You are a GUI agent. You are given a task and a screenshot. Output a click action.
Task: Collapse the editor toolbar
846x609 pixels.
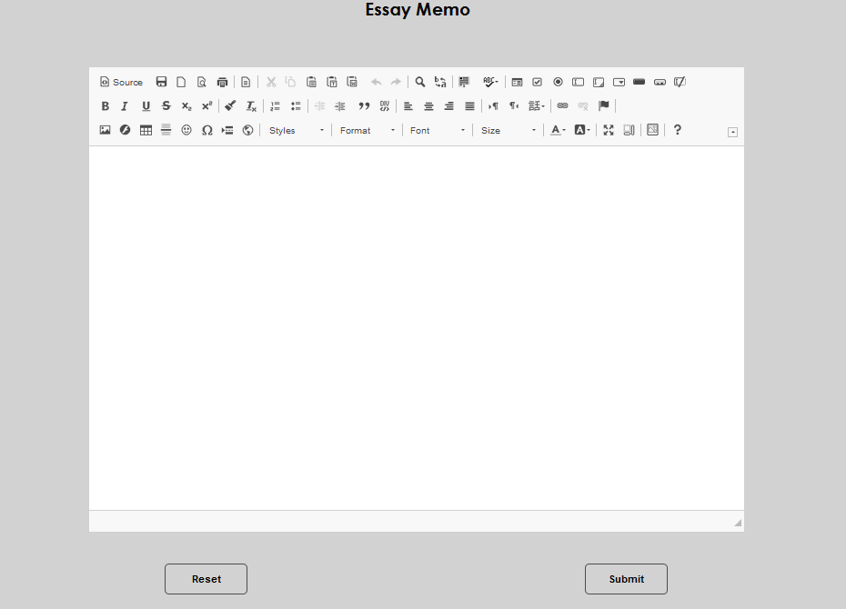732,131
